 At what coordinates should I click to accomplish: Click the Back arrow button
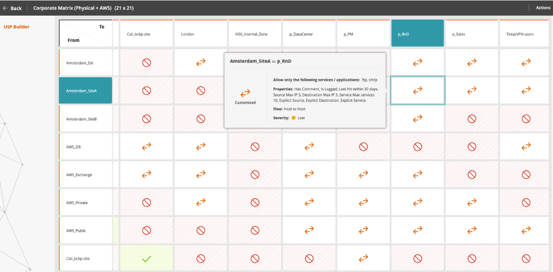click(12, 8)
